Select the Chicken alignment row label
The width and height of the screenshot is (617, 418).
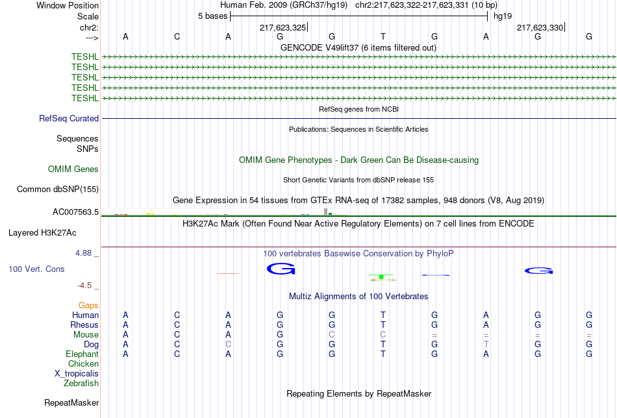click(x=83, y=363)
